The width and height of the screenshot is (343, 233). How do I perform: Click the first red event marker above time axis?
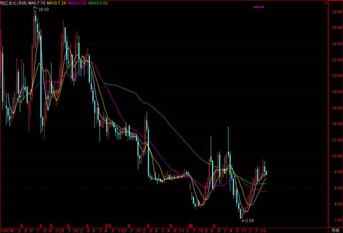(x=21, y=225)
